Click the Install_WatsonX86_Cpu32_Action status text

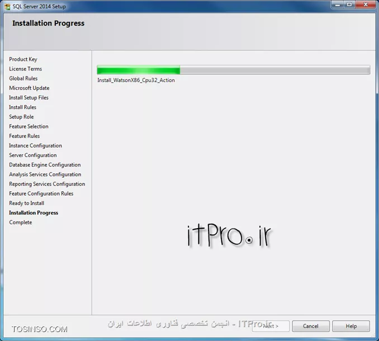pyautogui.click(x=136, y=80)
